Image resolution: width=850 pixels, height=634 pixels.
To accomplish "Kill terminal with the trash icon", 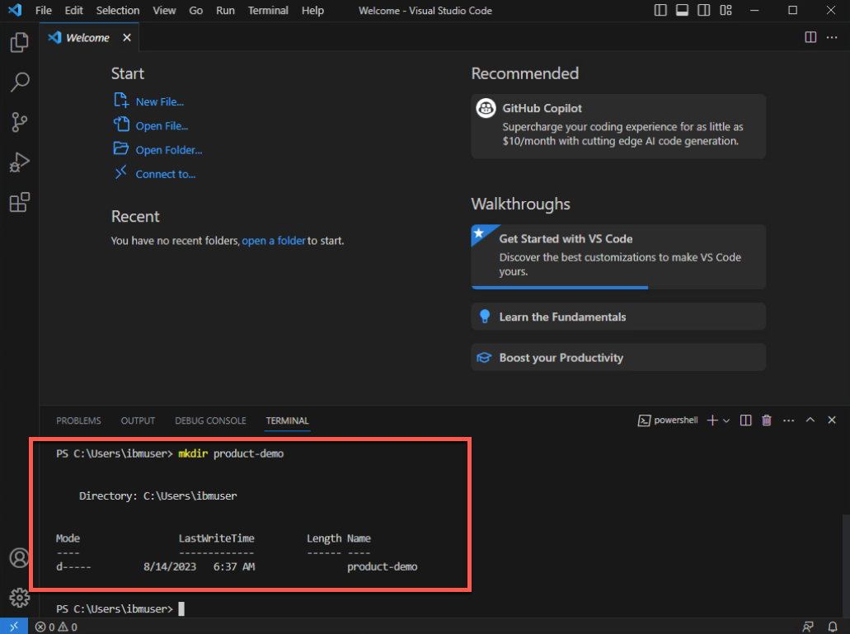I will click(767, 420).
